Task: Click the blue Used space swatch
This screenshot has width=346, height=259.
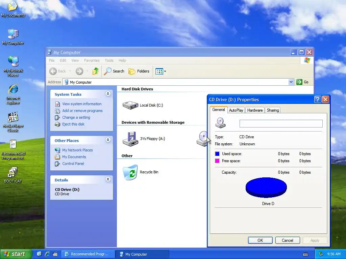Action: (x=217, y=154)
